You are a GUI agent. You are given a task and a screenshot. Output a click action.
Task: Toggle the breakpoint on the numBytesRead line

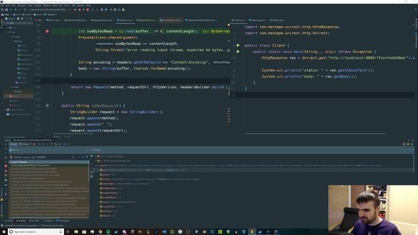pos(47,31)
